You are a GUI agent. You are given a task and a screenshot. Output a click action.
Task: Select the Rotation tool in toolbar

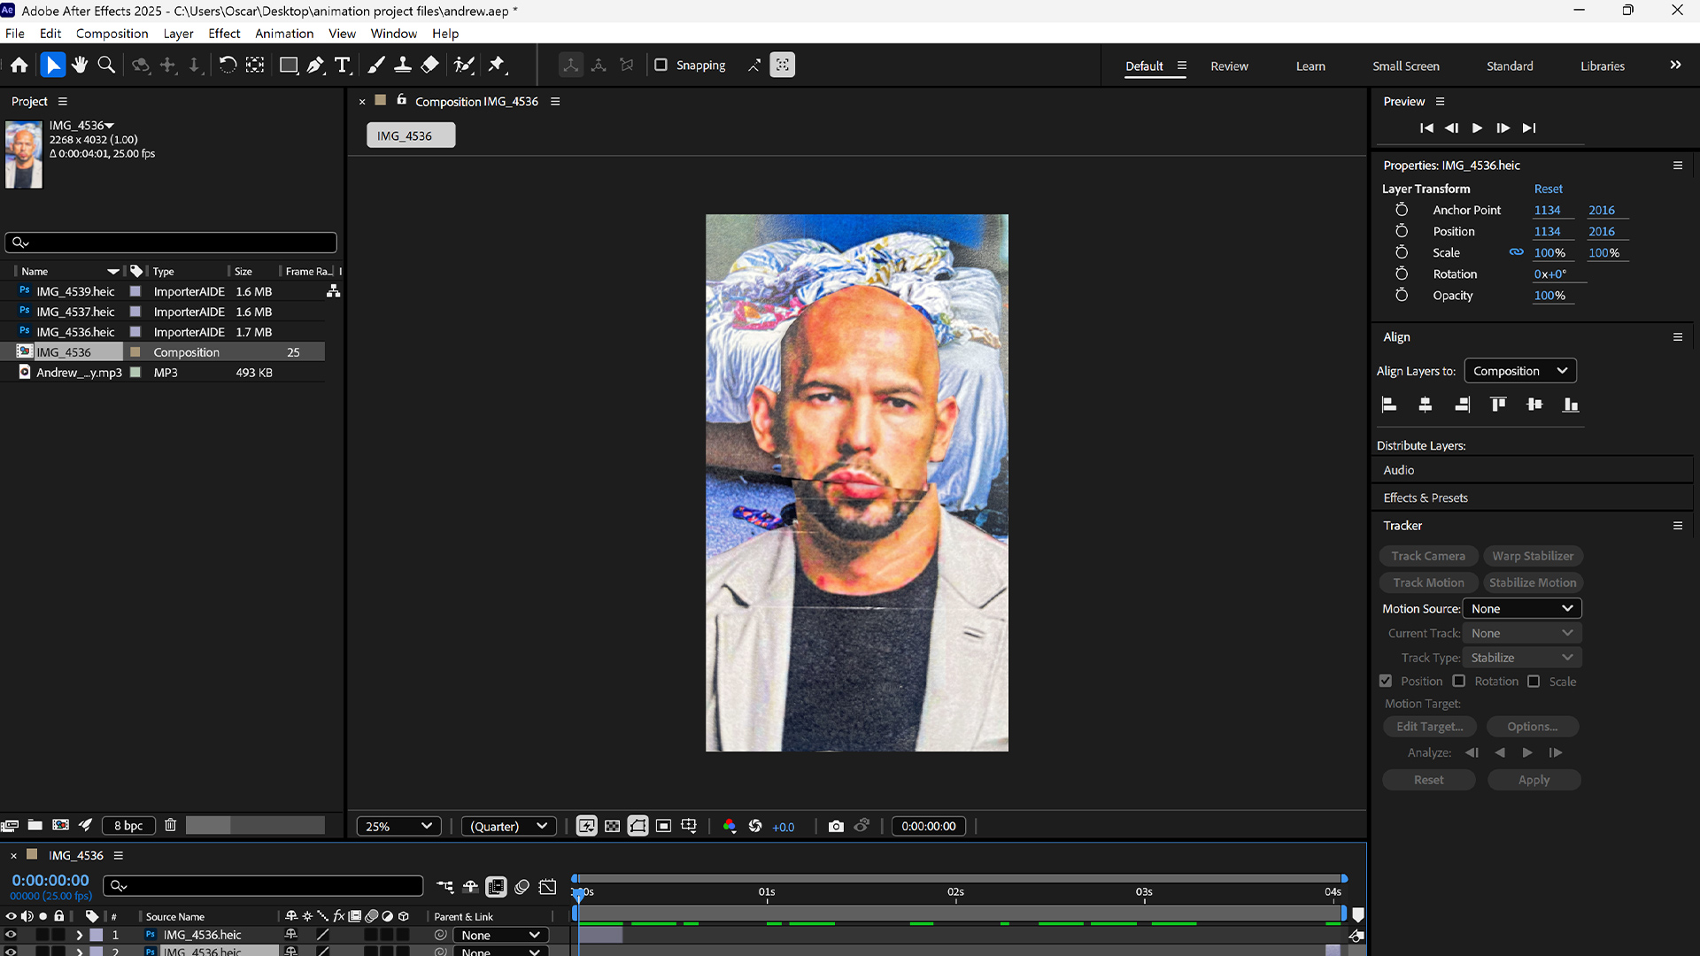tap(228, 65)
